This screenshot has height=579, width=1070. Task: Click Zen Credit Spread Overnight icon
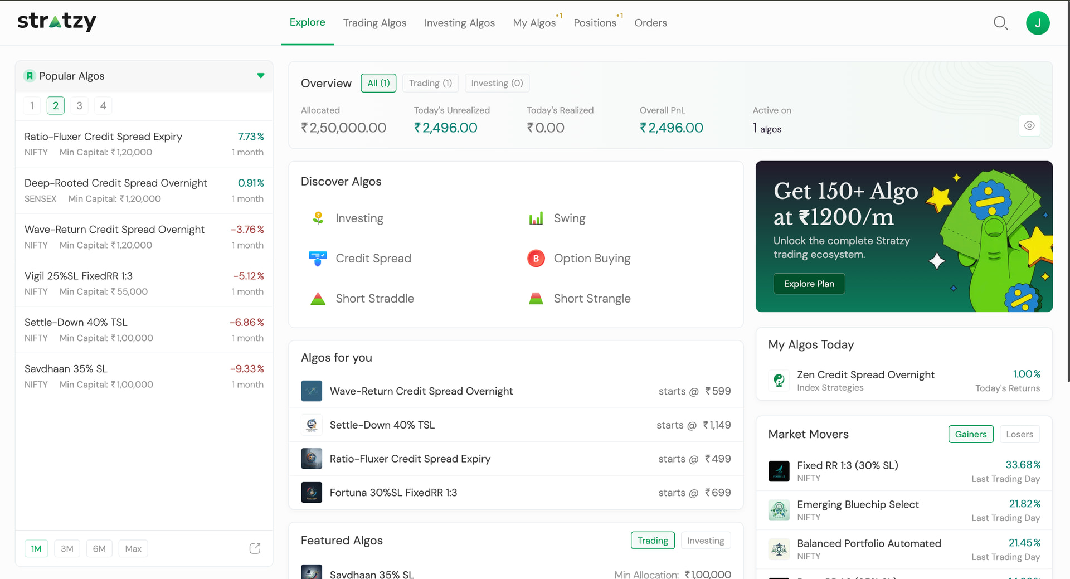coord(779,381)
